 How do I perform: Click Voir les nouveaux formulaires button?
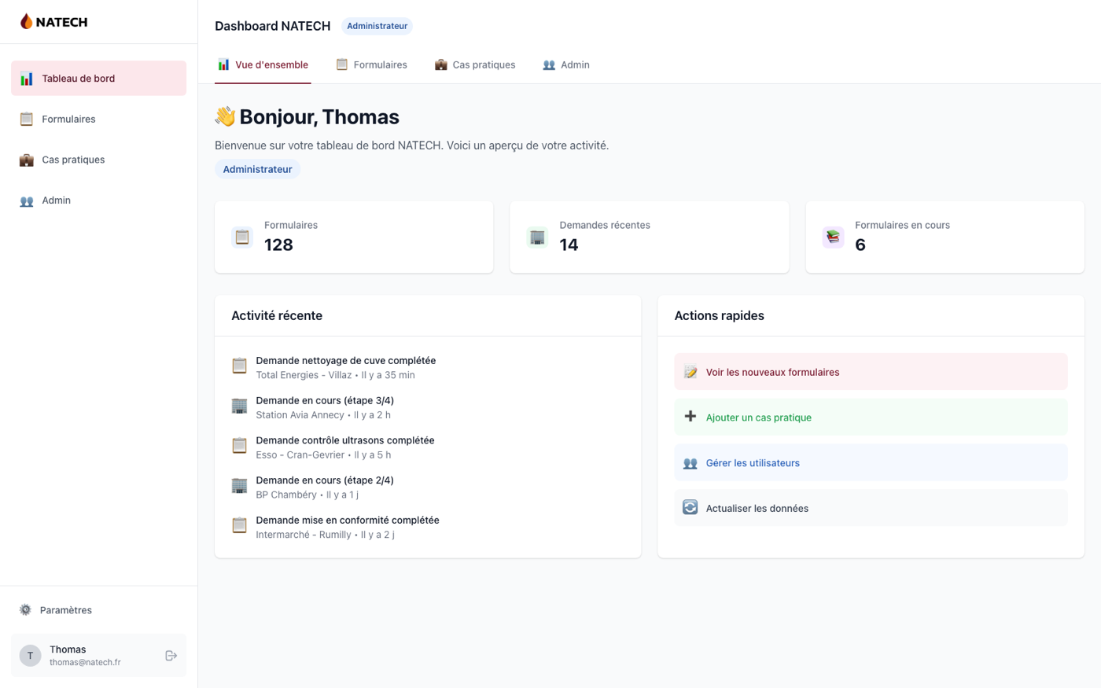pyautogui.click(x=871, y=372)
